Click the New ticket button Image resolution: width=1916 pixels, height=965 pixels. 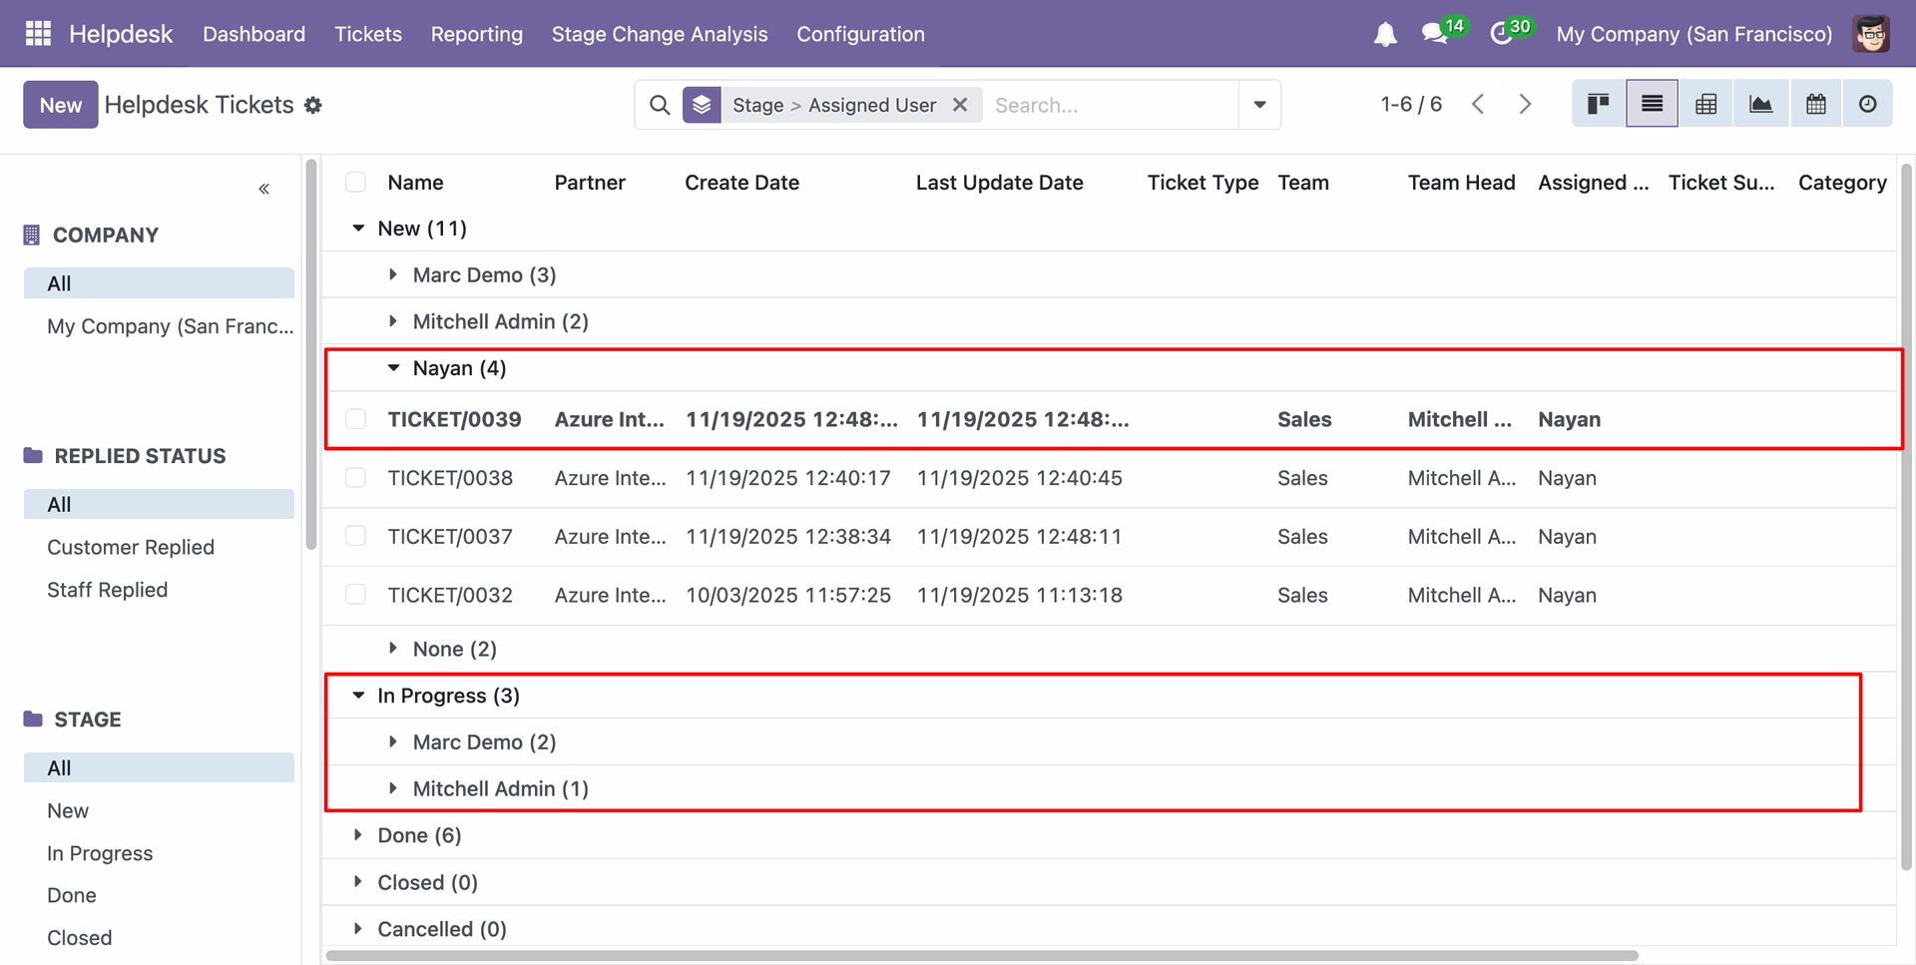click(60, 105)
